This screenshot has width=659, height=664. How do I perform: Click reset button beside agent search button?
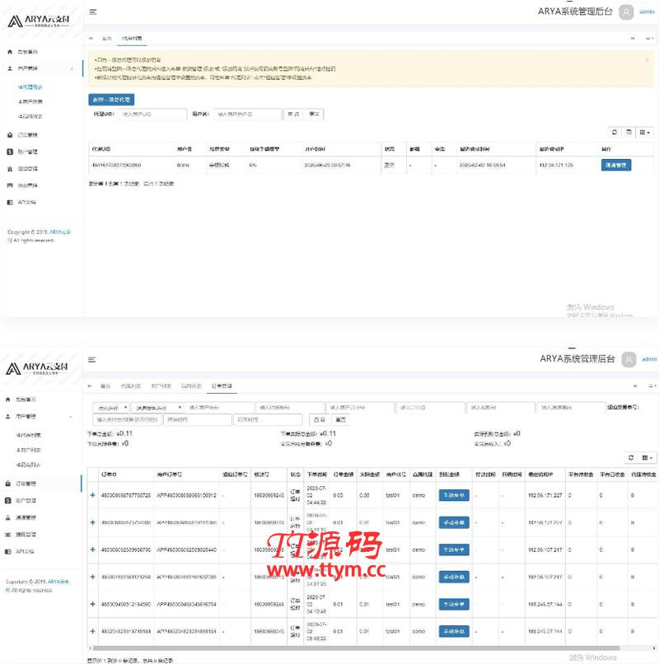point(314,115)
